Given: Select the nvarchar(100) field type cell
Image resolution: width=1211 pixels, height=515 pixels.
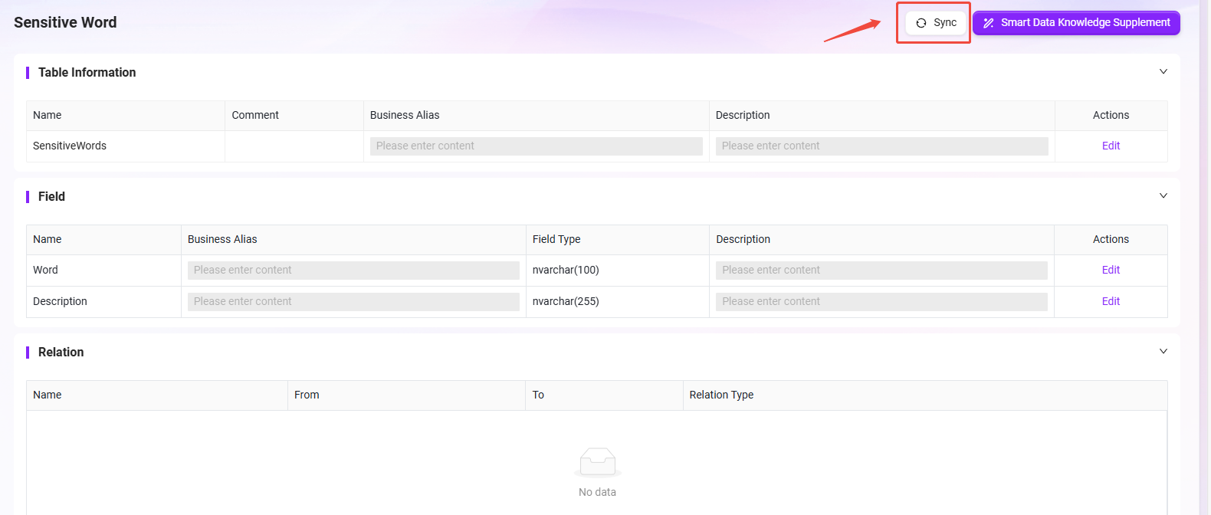Looking at the screenshot, I should tap(566, 270).
